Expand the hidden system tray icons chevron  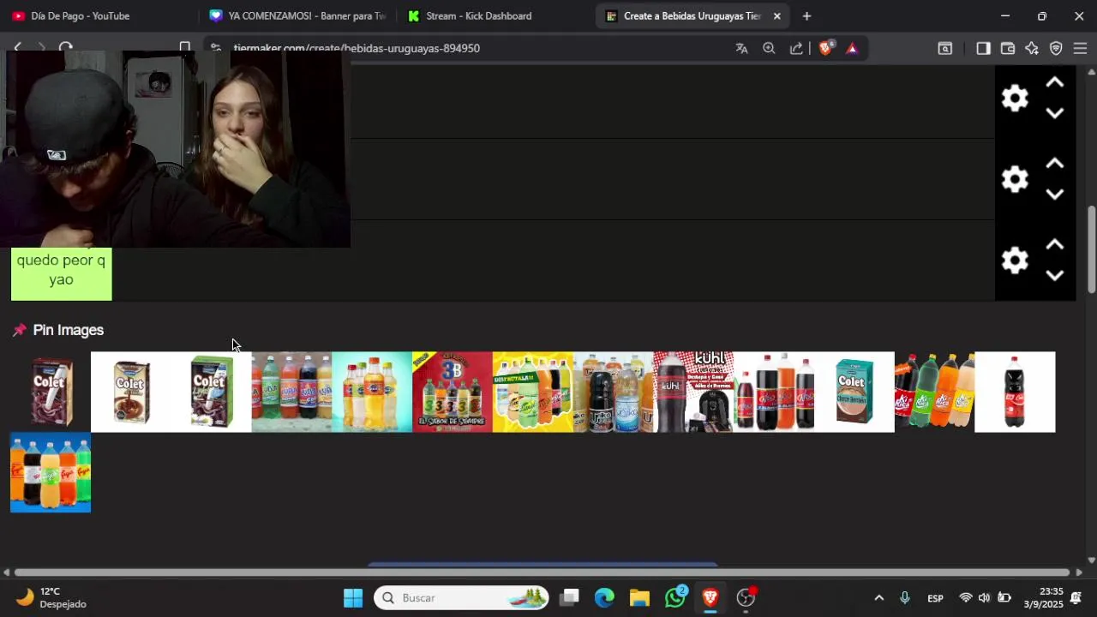click(x=878, y=597)
